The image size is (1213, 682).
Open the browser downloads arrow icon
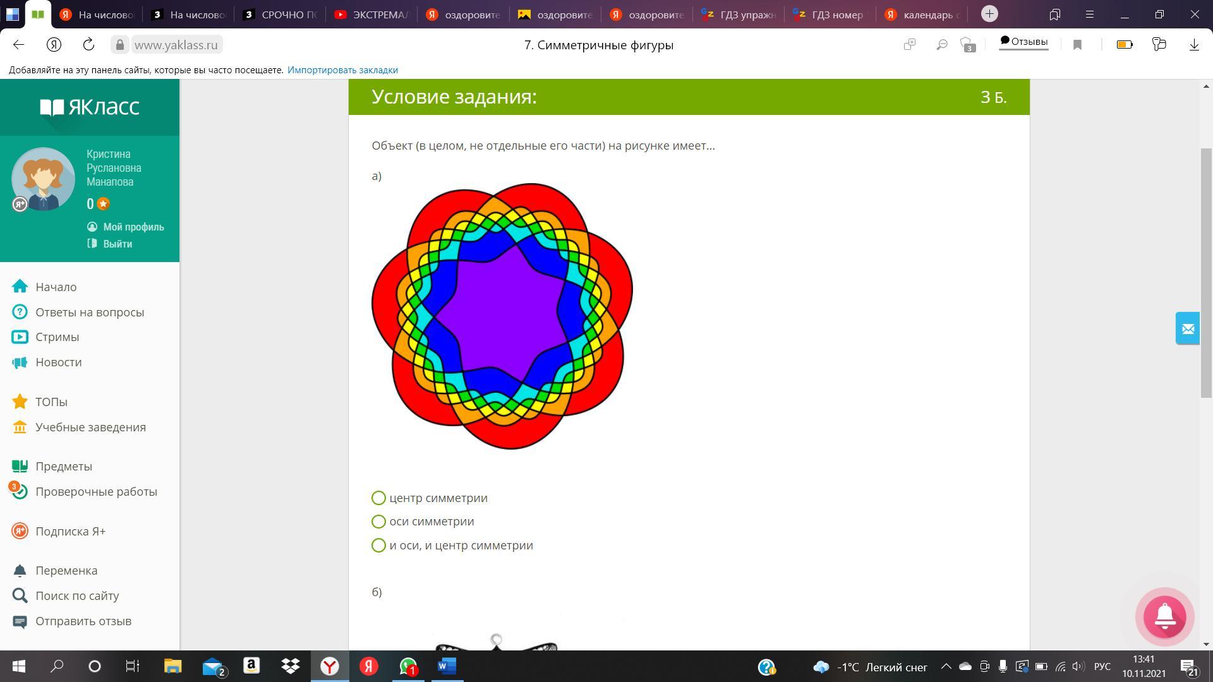click(1193, 44)
